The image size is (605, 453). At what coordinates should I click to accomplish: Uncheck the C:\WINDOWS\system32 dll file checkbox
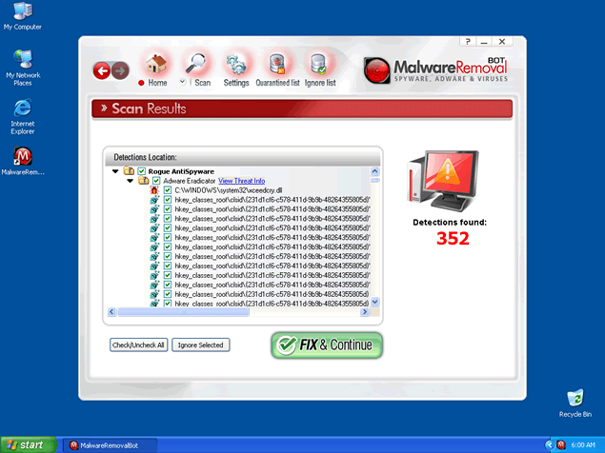coord(168,190)
